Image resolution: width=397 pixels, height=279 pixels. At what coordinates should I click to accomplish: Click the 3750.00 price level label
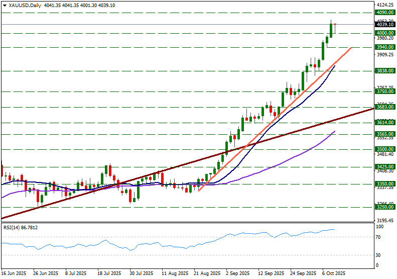pos(384,91)
